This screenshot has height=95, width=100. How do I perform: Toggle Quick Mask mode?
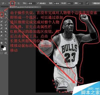[1, 53]
